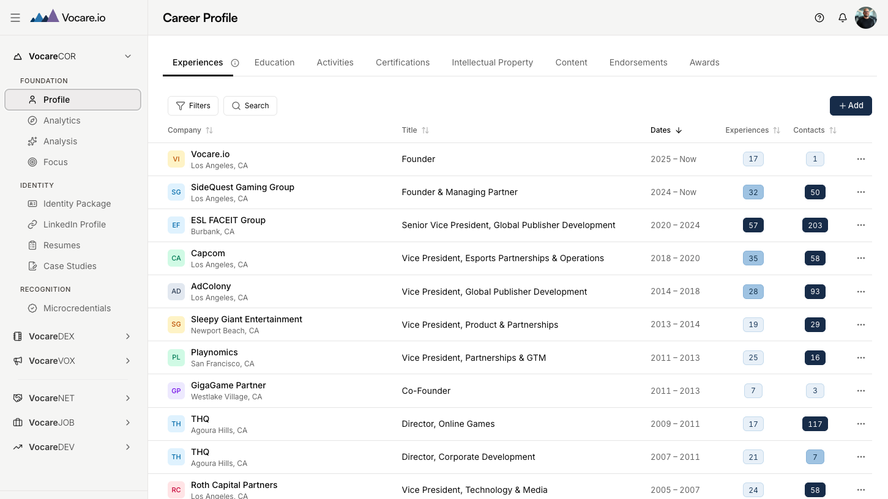Switch to the Certifications tab
The height and width of the screenshot is (499, 888).
(x=403, y=62)
